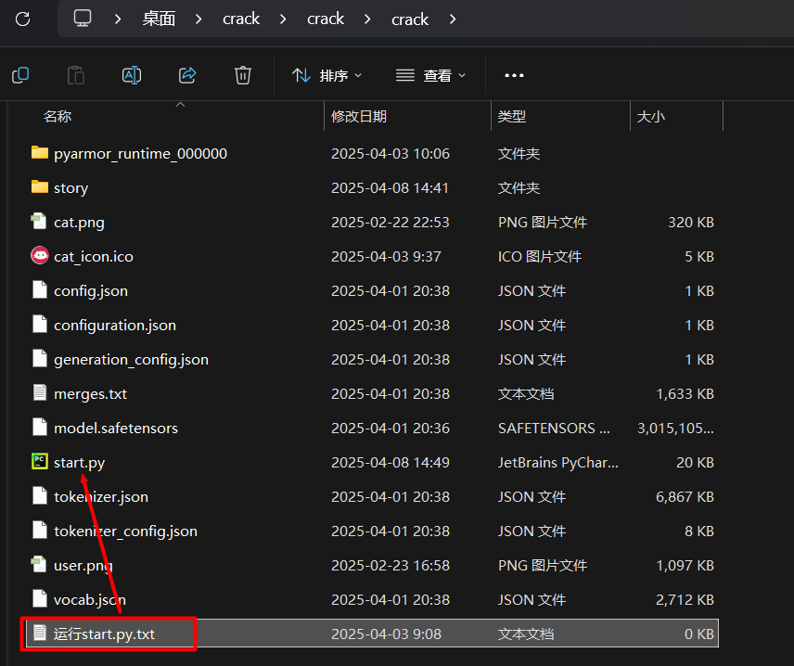Click the This PC monitor icon
794x666 pixels.
pyautogui.click(x=83, y=19)
